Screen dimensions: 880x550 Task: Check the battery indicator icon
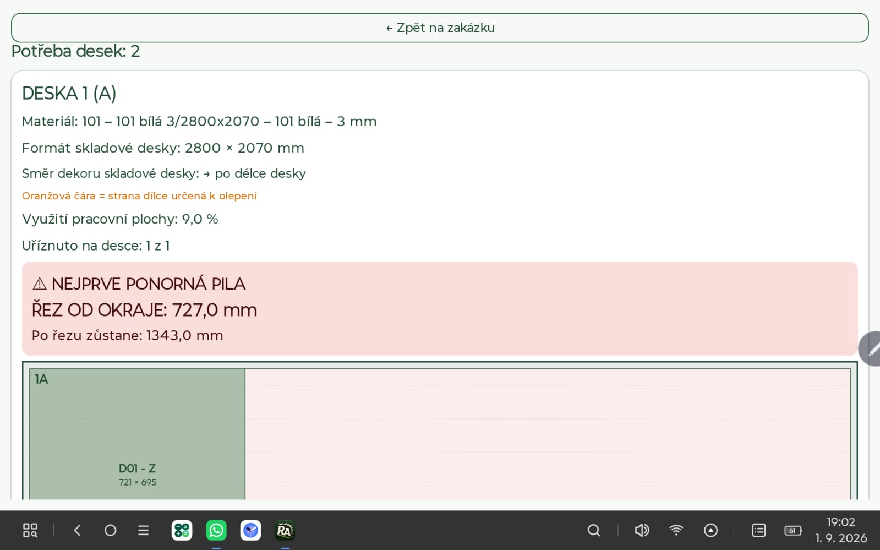click(x=793, y=531)
